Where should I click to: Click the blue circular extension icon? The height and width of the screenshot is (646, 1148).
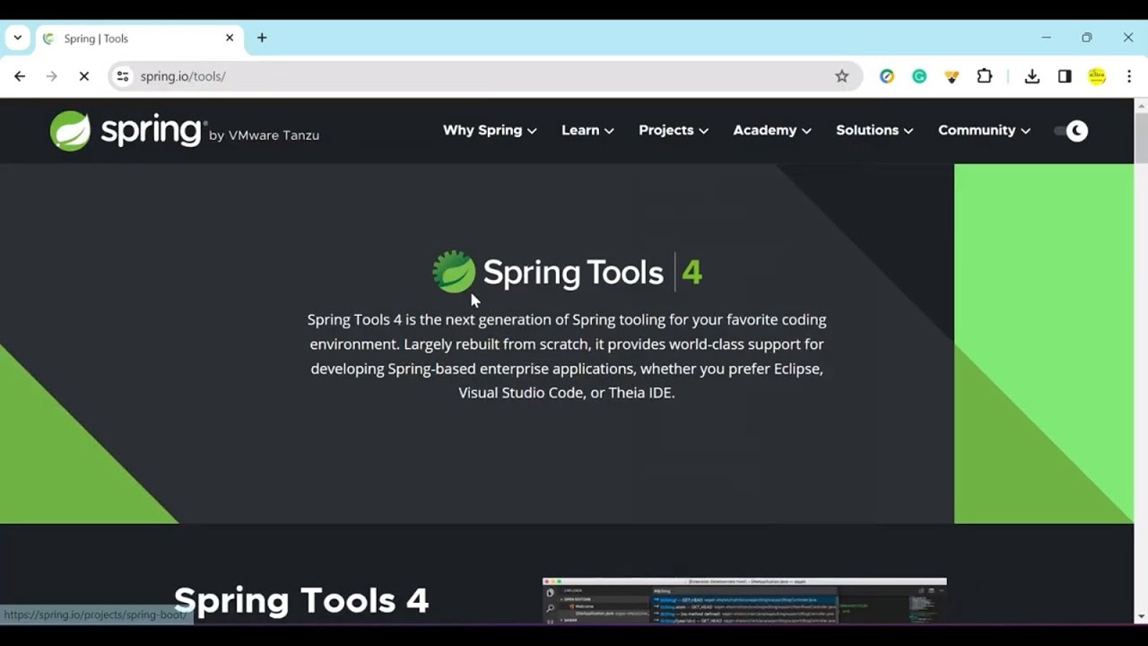pyautogui.click(x=887, y=76)
